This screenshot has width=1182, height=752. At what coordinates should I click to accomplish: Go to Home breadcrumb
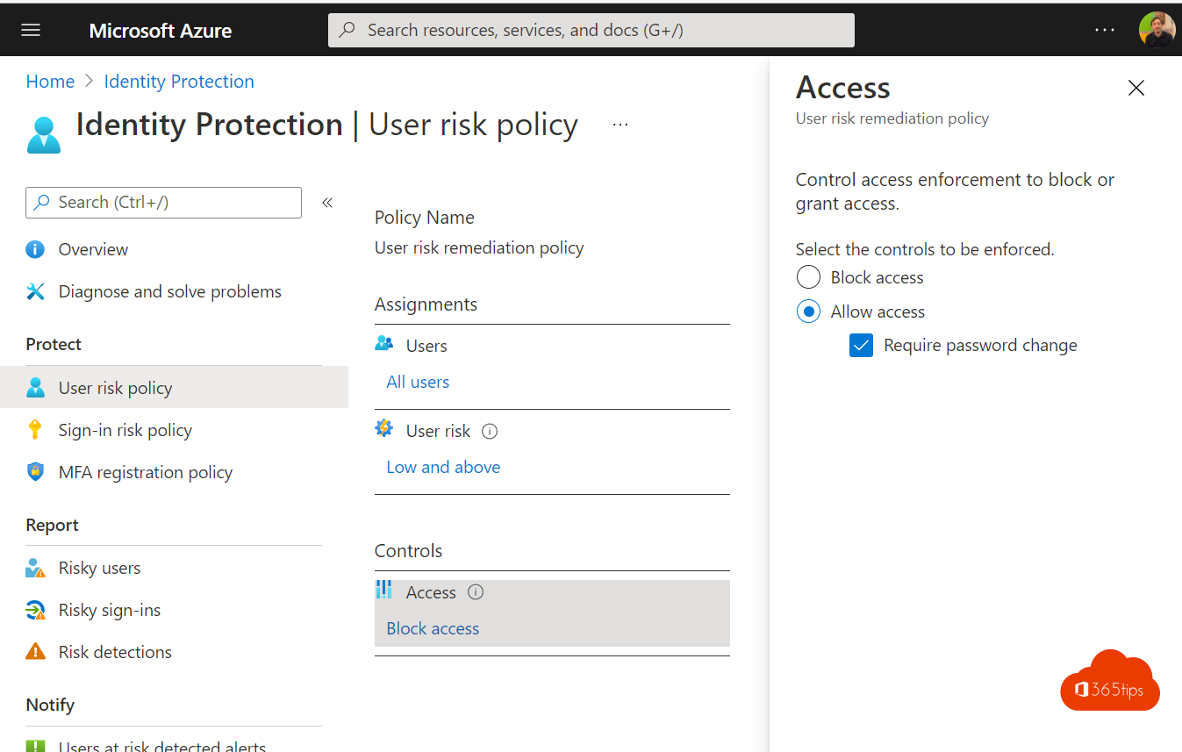pos(50,82)
